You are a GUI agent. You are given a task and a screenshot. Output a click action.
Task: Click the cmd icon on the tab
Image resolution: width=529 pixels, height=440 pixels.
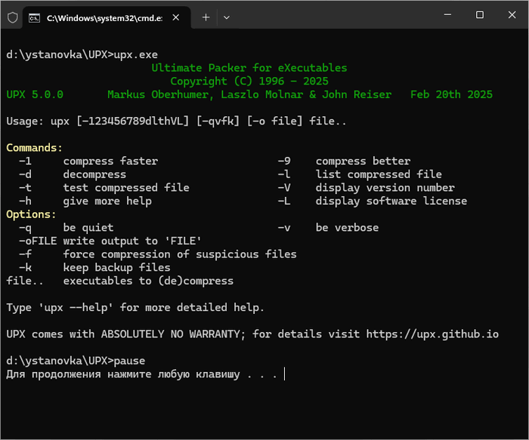34,18
